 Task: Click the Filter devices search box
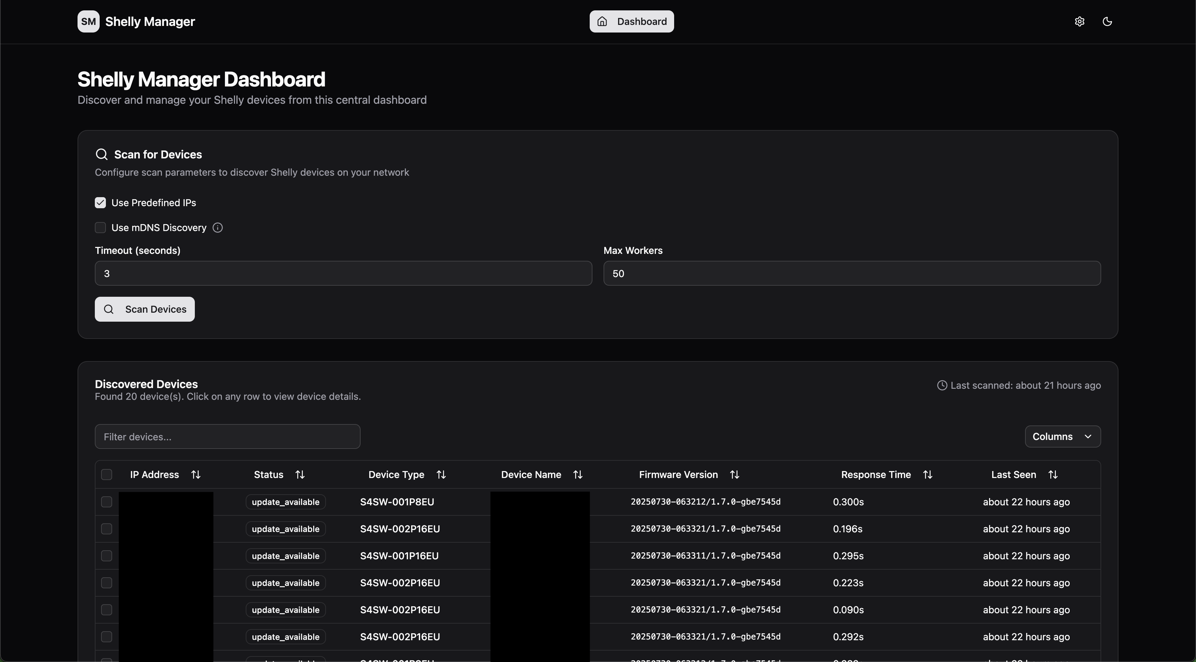pos(227,436)
